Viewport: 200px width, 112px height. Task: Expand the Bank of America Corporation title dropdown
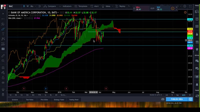[58, 13]
